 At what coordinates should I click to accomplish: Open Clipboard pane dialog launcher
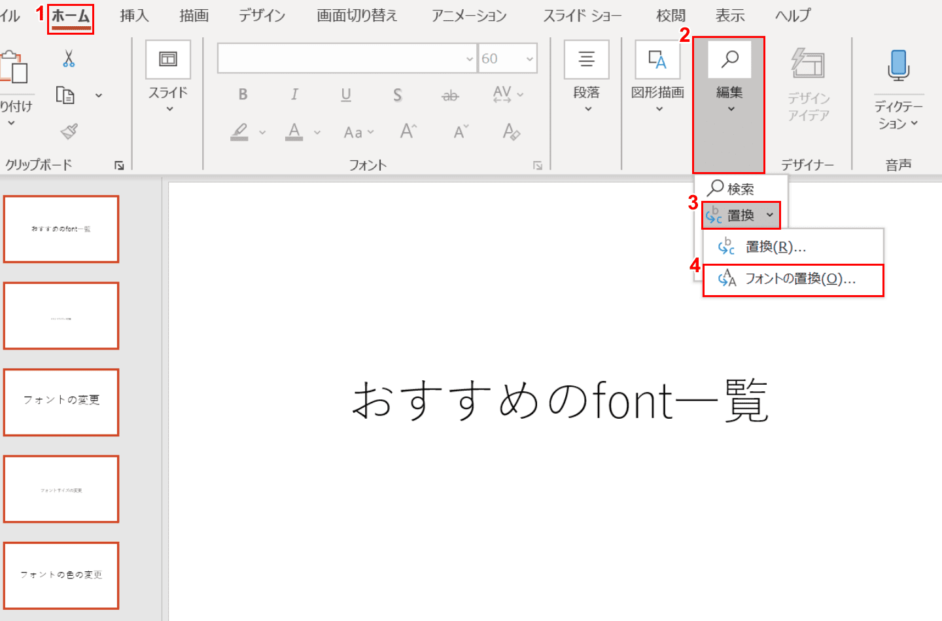click(119, 166)
